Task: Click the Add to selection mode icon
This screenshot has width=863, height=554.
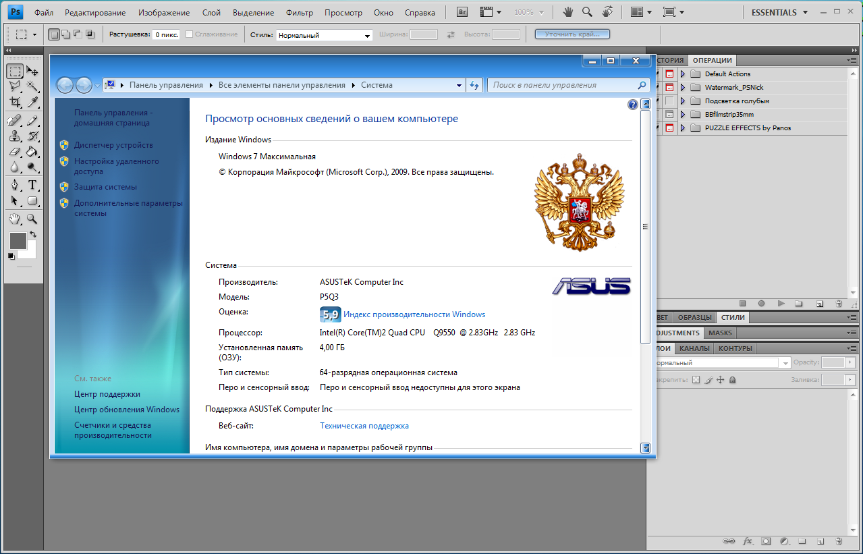Action: point(65,34)
